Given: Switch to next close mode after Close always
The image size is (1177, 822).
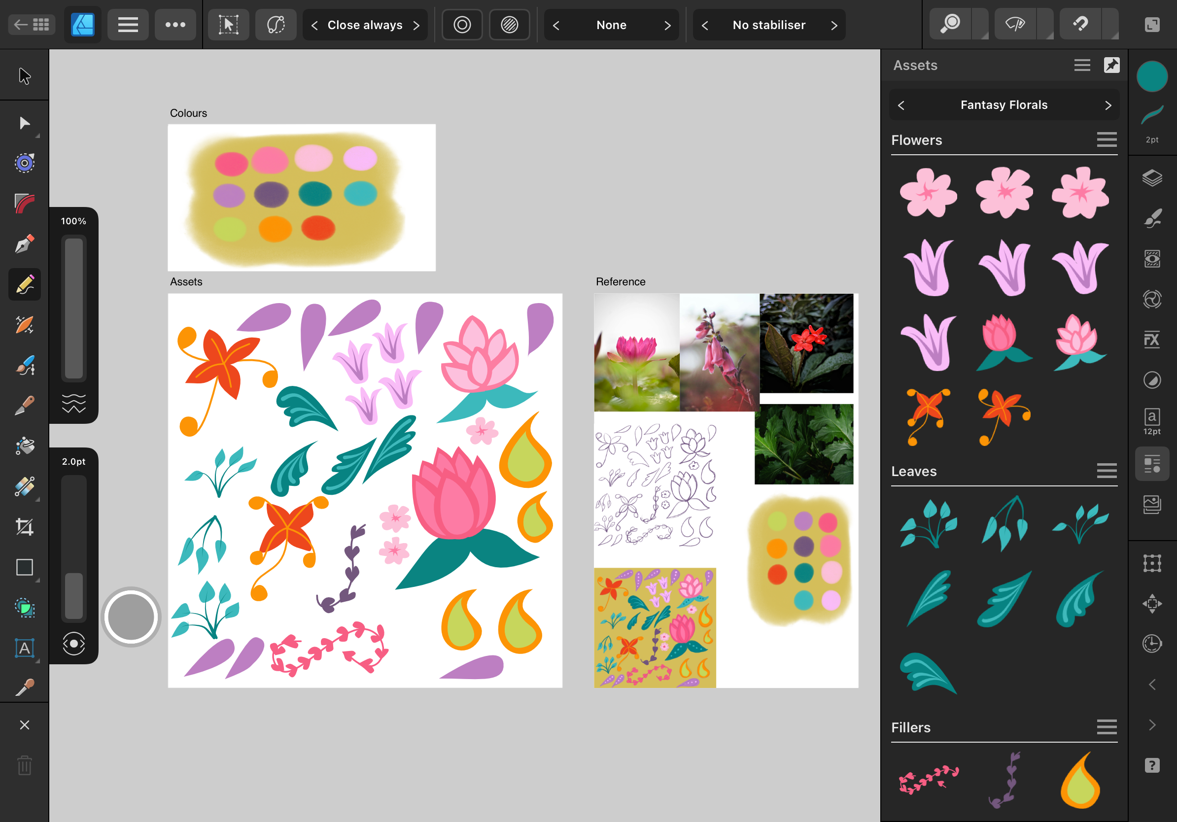Looking at the screenshot, I should pos(416,25).
